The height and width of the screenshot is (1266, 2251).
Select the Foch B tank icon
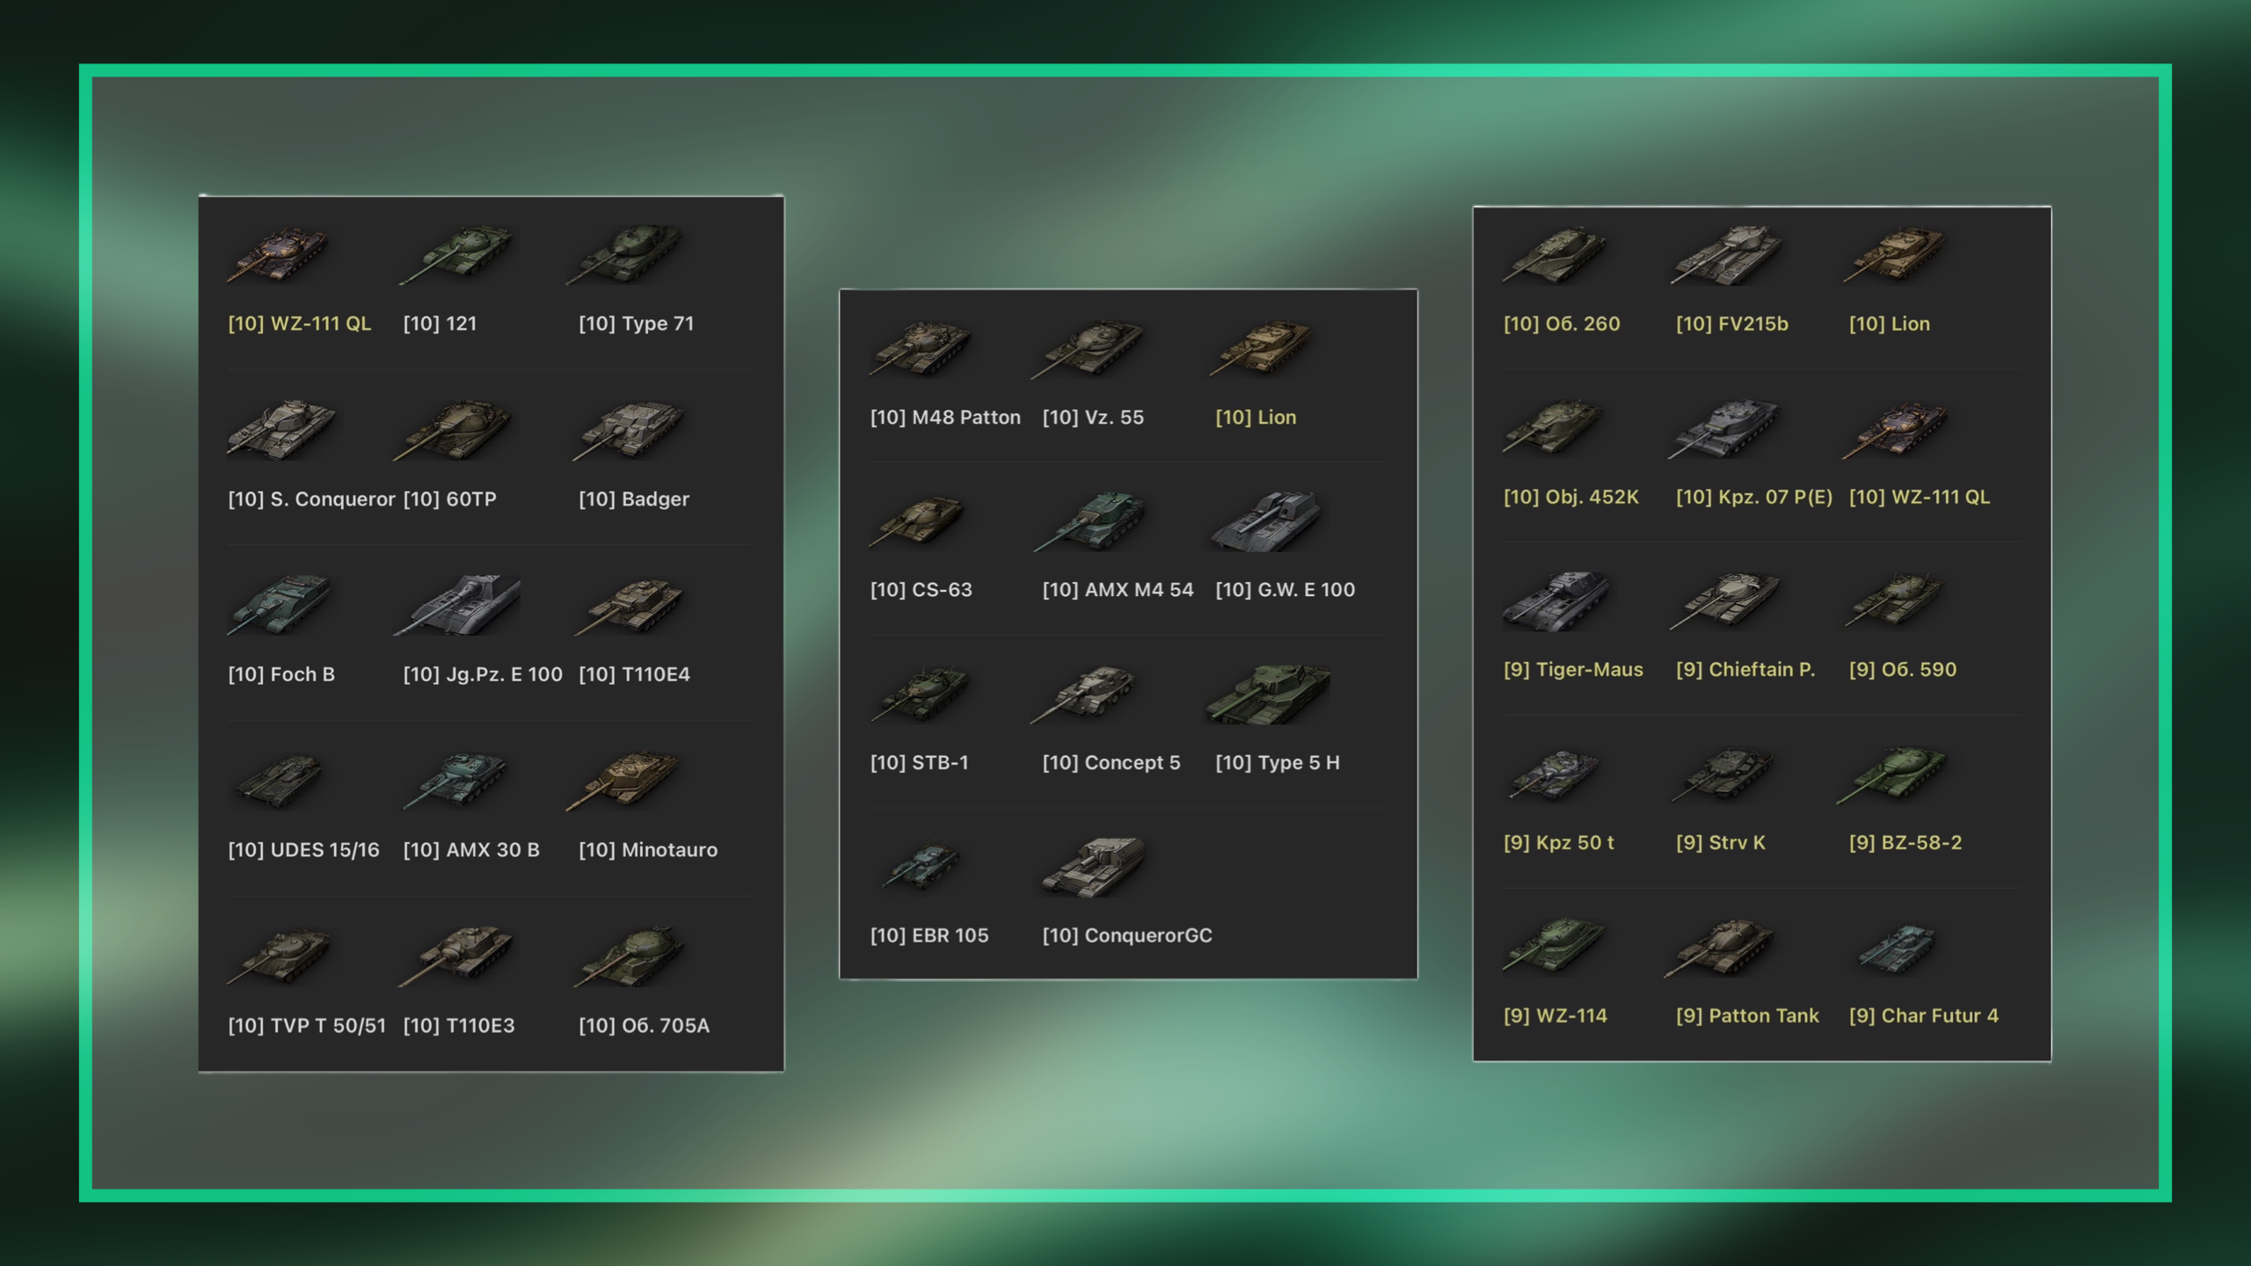[280, 606]
